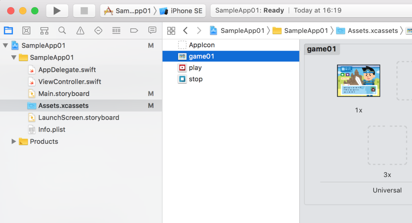Click the Universal label

coord(387,190)
